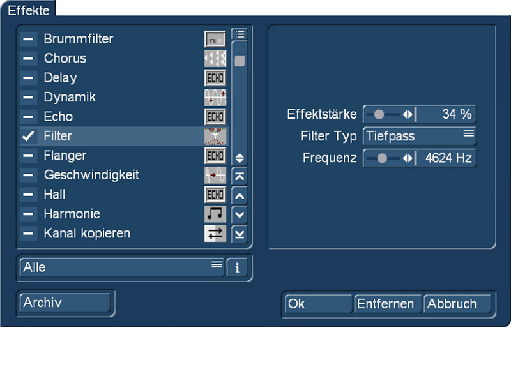The width and height of the screenshot is (511, 383).
Task: Open the Filter Typ Tiefpass dropdown
Action: point(420,136)
